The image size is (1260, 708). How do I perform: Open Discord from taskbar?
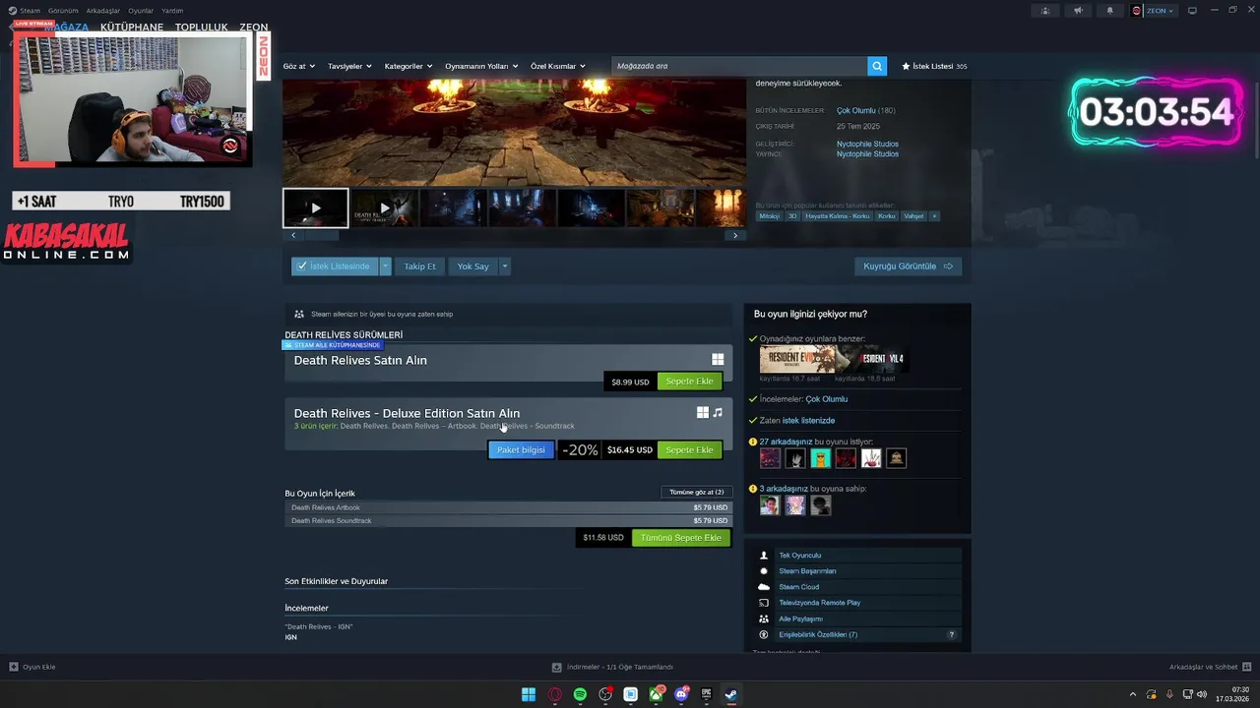681,694
